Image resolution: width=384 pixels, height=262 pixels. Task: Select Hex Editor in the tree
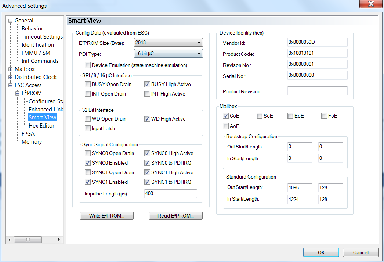41,126
